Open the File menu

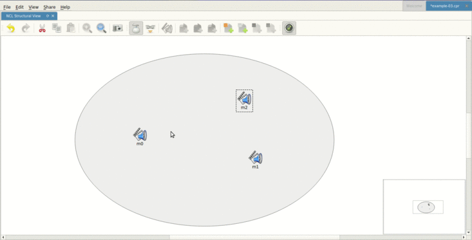7,7
